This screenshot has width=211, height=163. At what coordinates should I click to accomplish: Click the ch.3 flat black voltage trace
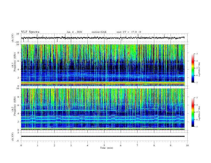click(103, 136)
